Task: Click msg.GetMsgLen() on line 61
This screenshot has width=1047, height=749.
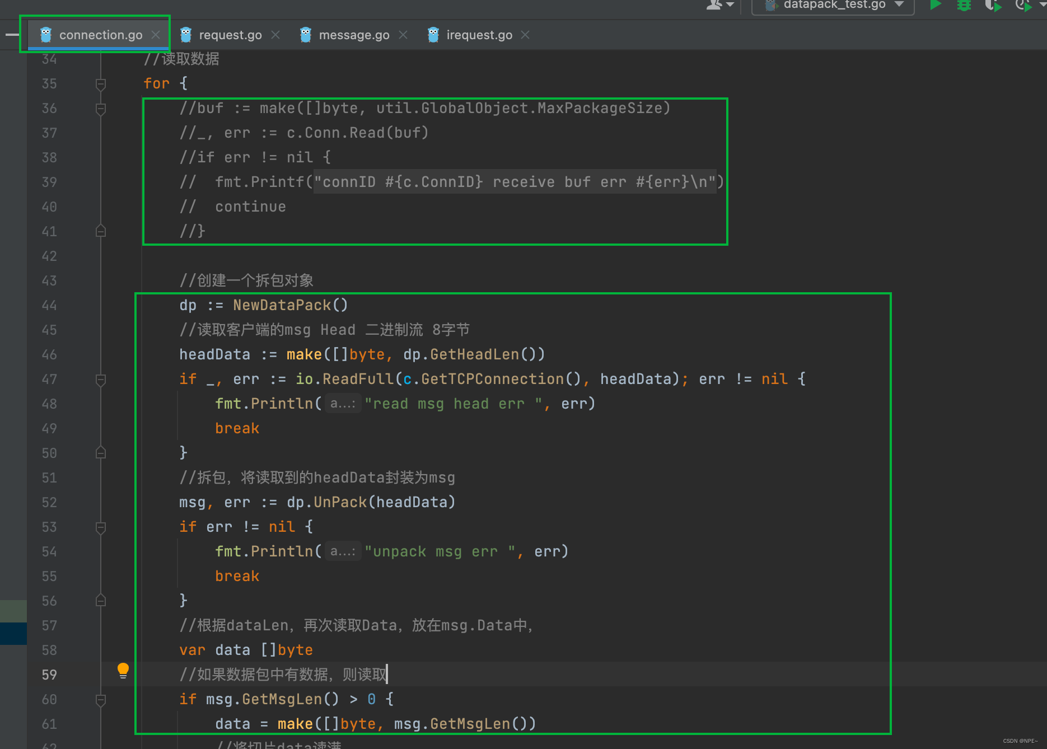Action: click(x=461, y=724)
